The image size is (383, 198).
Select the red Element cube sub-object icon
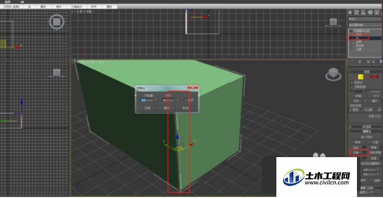click(x=377, y=77)
